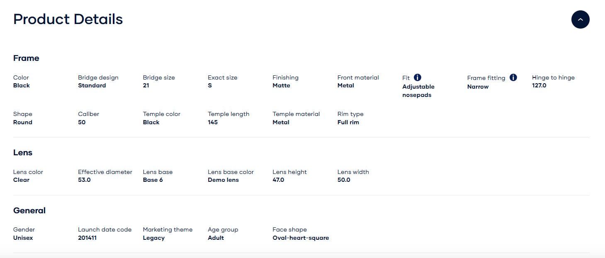
Task: Click the Frame fitting info icon
Action: (x=513, y=77)
